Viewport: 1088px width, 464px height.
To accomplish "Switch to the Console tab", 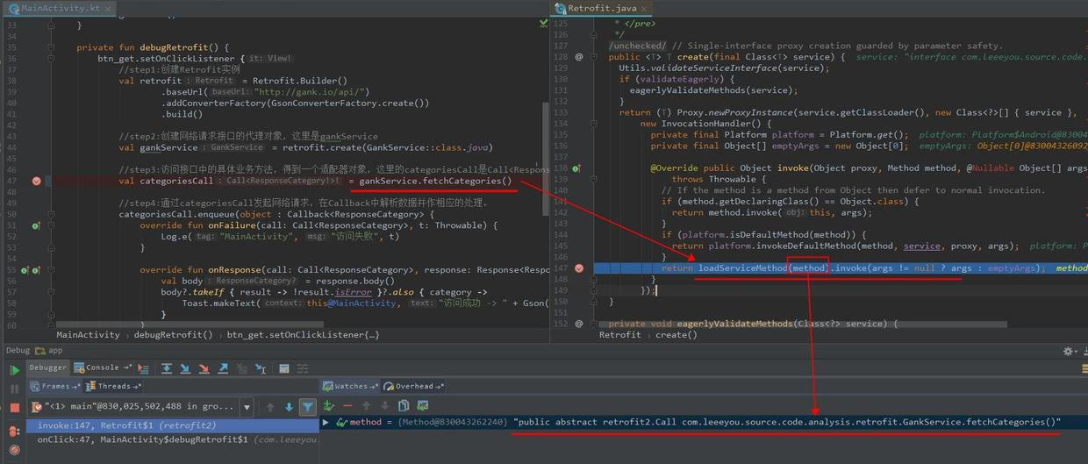I will point(102,368).
